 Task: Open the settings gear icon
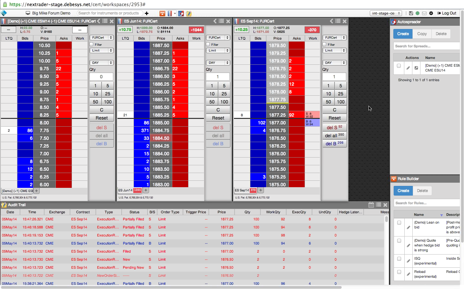[431, 13]
